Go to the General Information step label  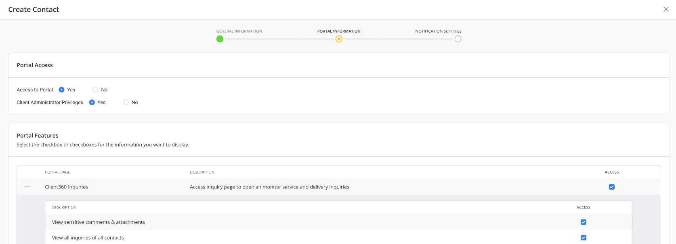click(x=239, y=31)
